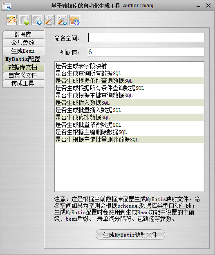215x255 pixels.
Task: Click the 列阀值 input field
Action: point(146,52)
